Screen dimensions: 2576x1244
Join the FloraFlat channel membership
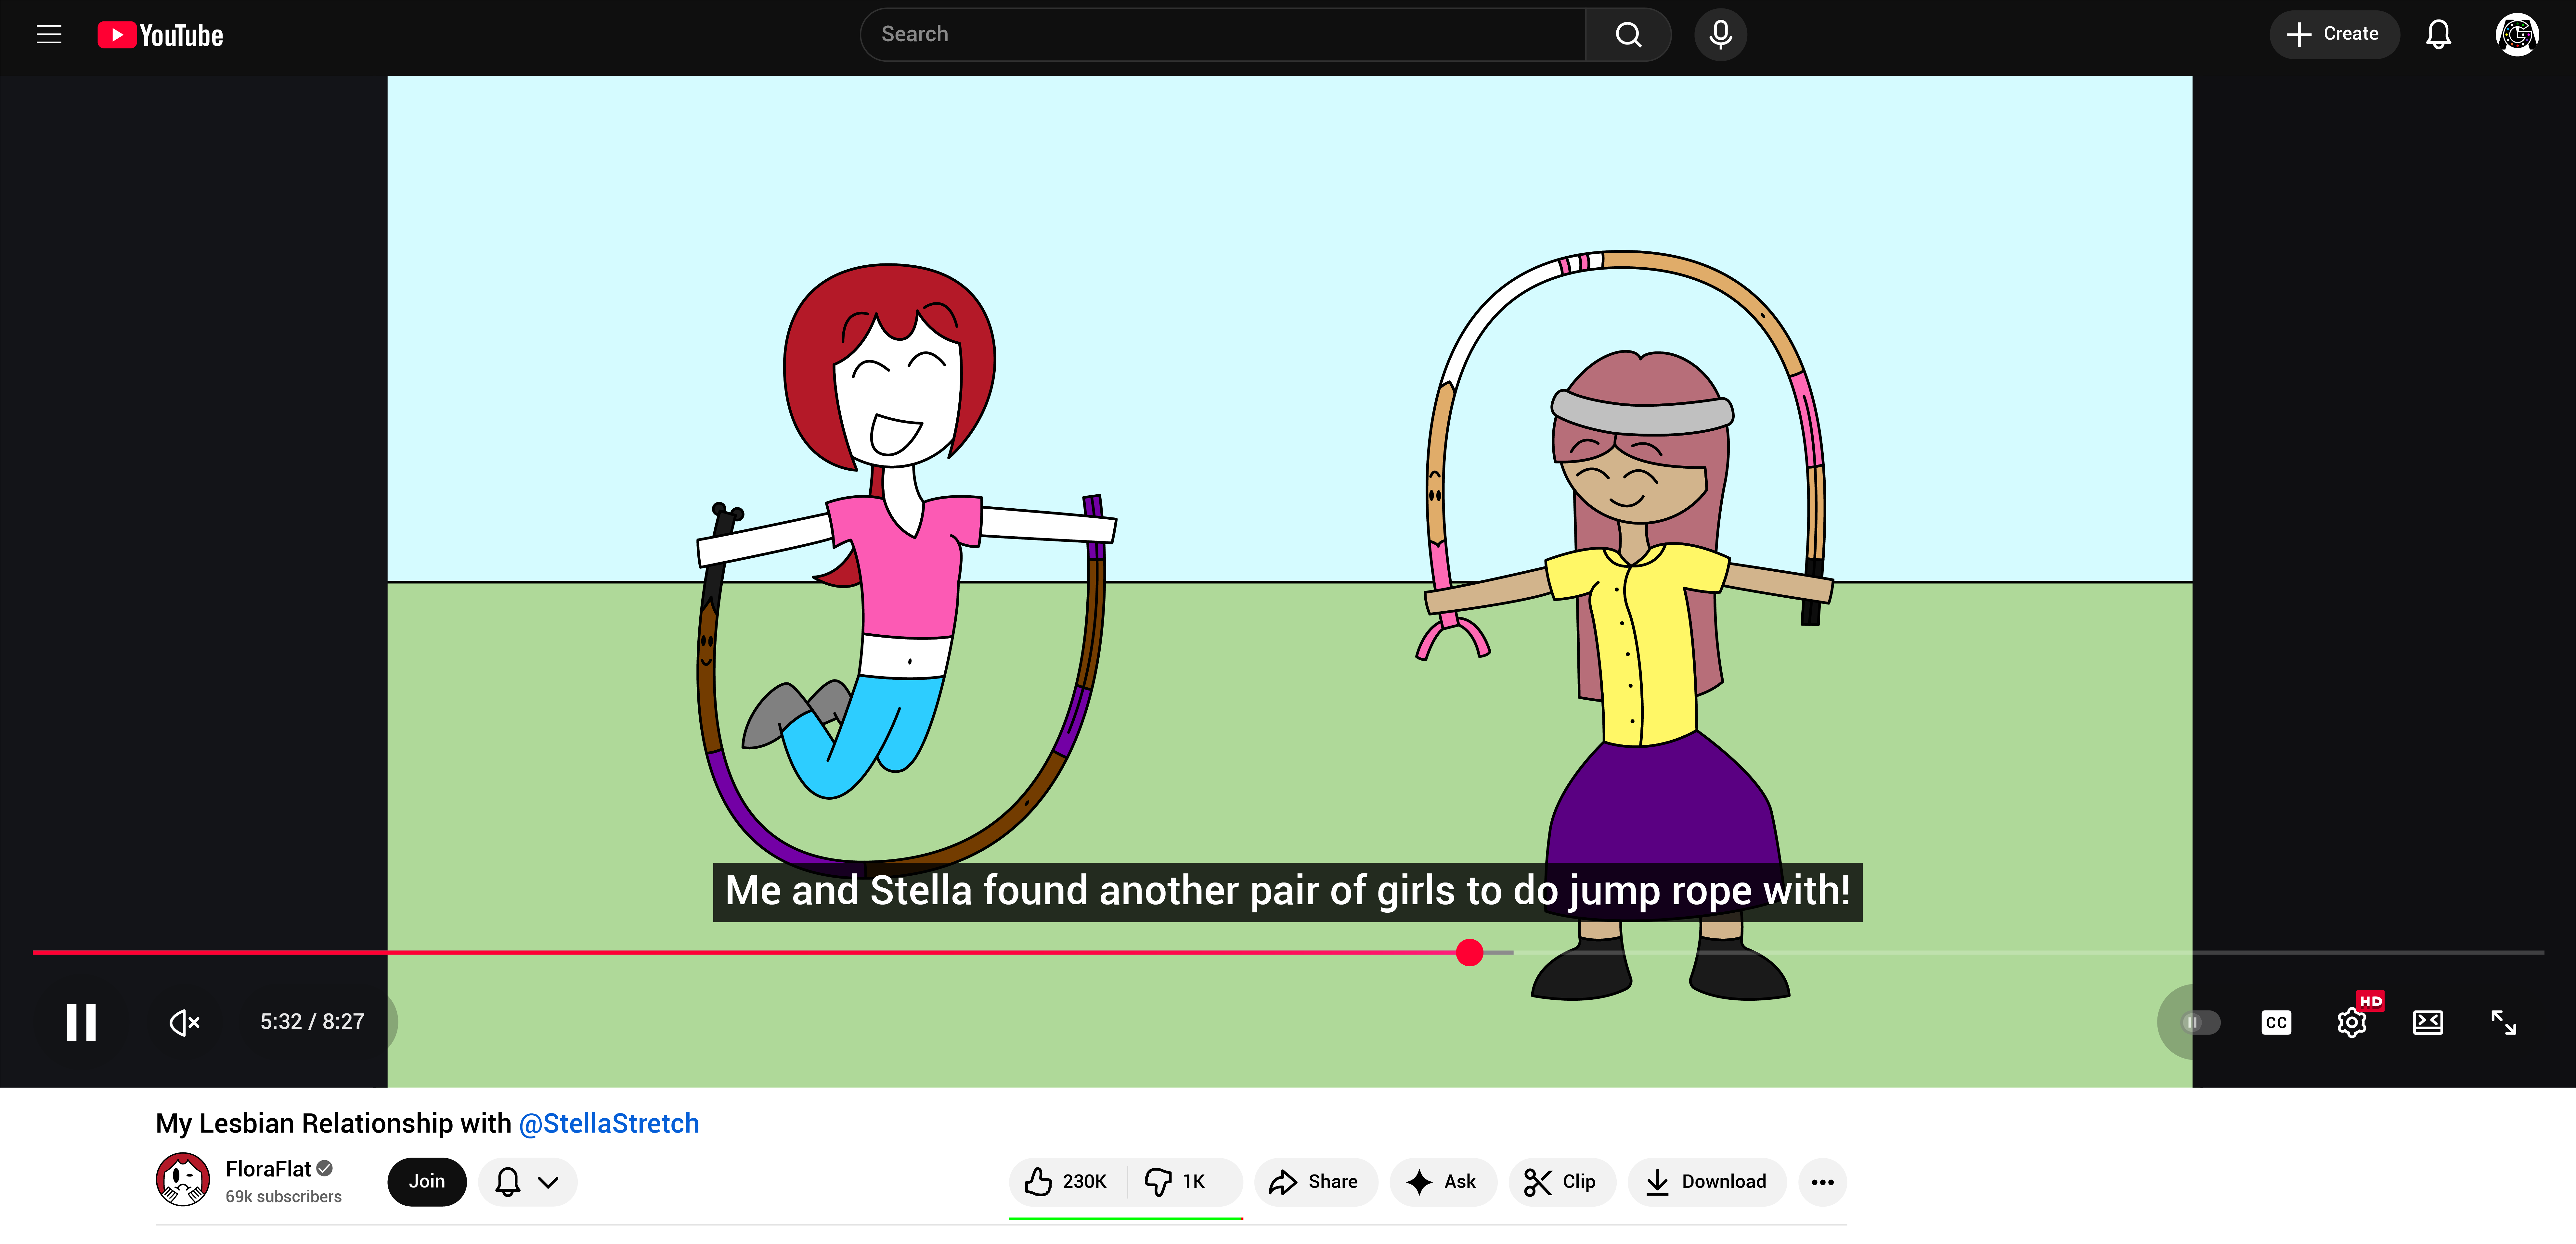tap(427, 1182)
